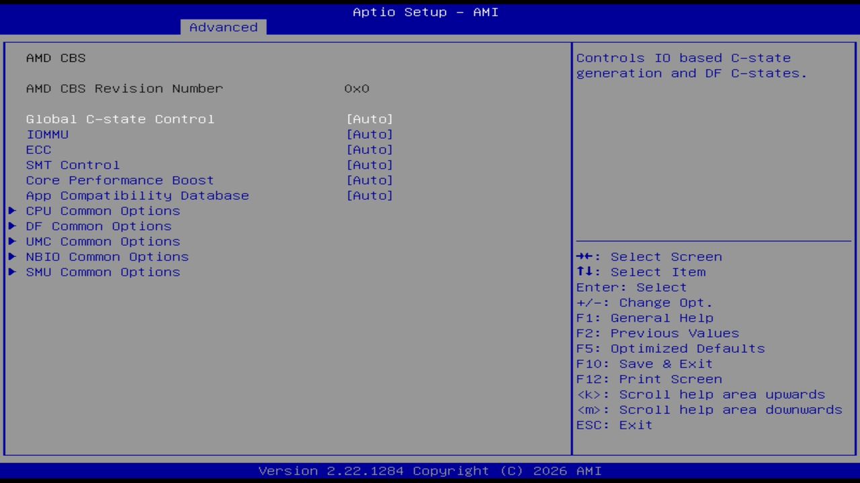
Task: Enter DF Common Options submenu
Action: (x=99, y=226)
